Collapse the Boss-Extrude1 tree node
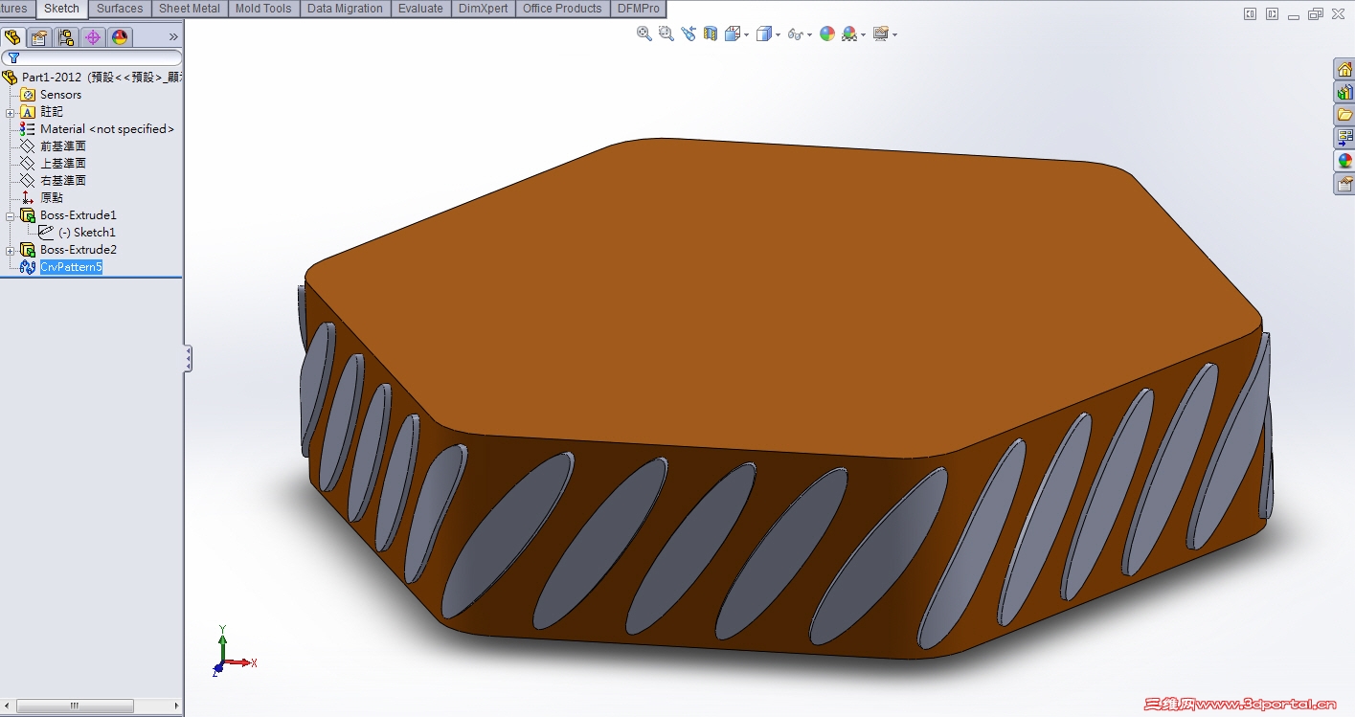1355x717 pixels. click(x=10, y=216)
